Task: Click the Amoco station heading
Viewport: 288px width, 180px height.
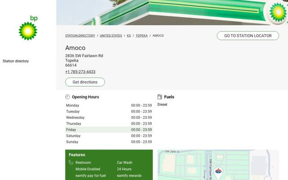Action: (x=75, y=48)
